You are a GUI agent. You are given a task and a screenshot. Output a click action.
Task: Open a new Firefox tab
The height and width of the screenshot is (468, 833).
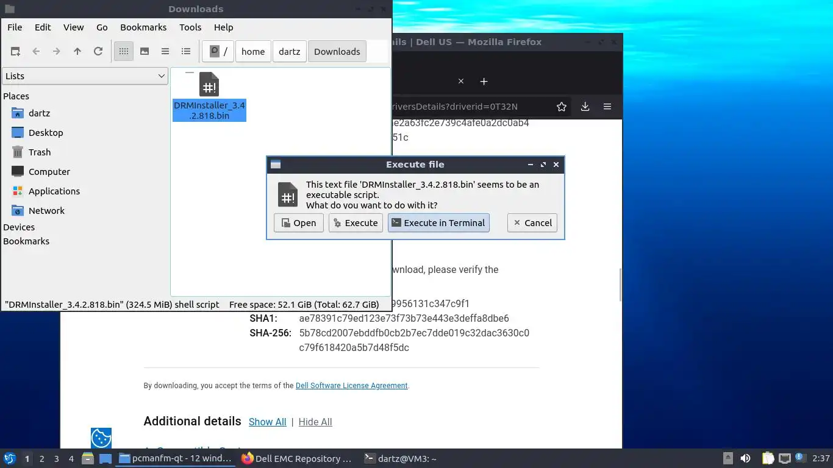(484, 81)
